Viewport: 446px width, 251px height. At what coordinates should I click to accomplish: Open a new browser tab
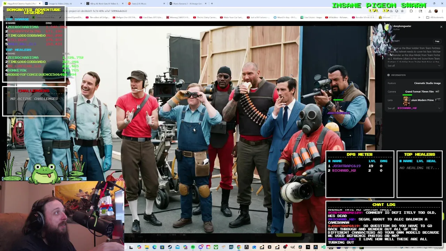click(x=212, y=3)
